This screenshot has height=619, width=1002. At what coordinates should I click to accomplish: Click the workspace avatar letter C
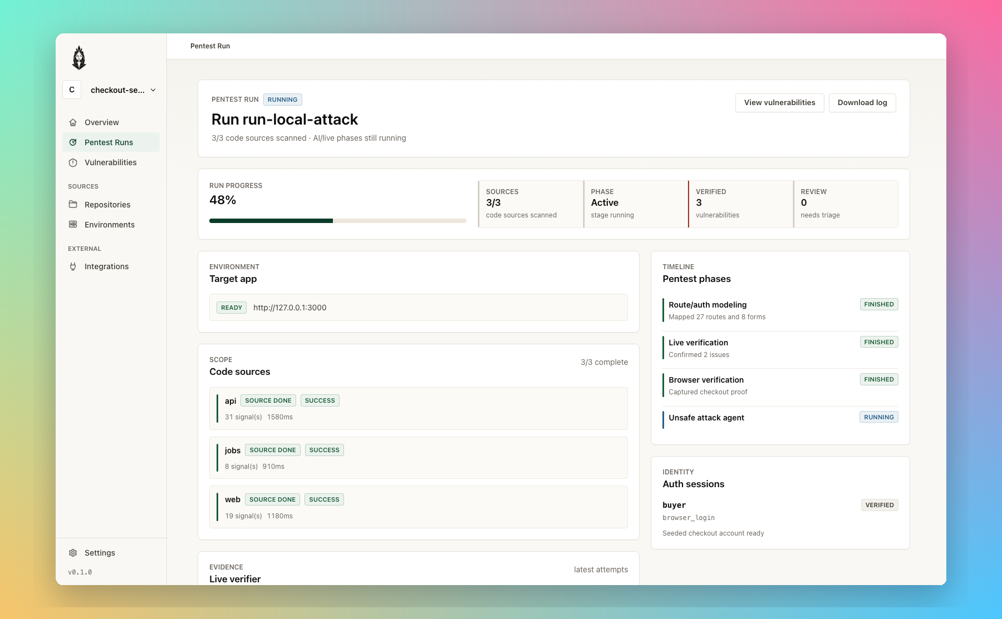pyautogui.click(x=72, y=90)
